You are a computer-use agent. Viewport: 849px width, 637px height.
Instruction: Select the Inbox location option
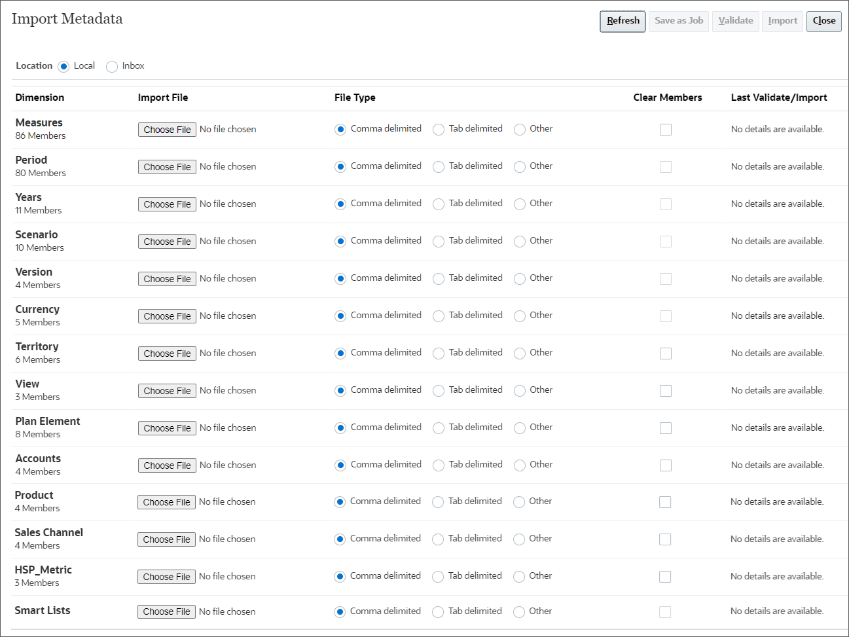coord(111,66)
